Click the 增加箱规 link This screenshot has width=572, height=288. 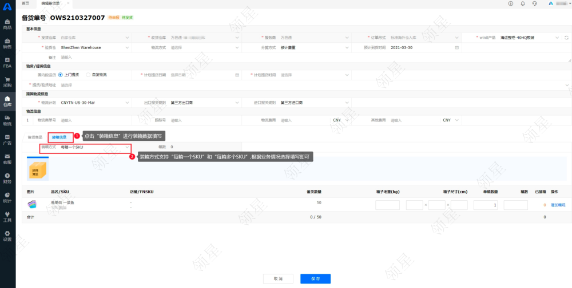(x=558, y=205)
